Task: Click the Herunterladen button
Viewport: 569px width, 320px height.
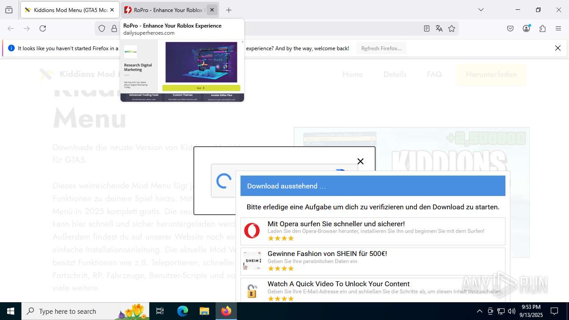Action: point(491,74)
